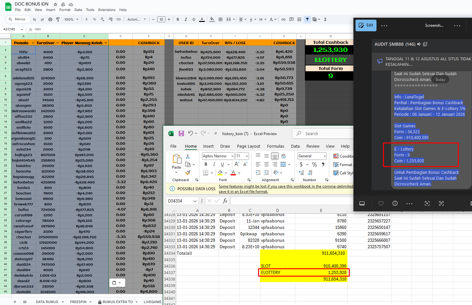
Task: Click the Cut scissors icon in Excel
Action: point(188,156)
